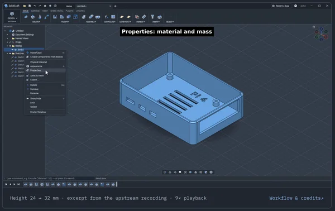
Task: Open the Home tab
Action: point(69,6)
